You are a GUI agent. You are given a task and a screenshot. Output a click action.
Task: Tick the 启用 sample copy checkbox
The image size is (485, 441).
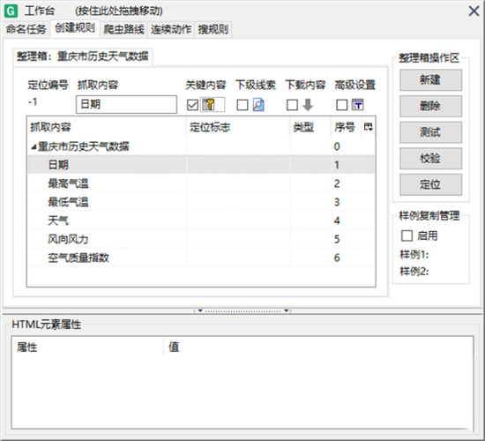407,235
